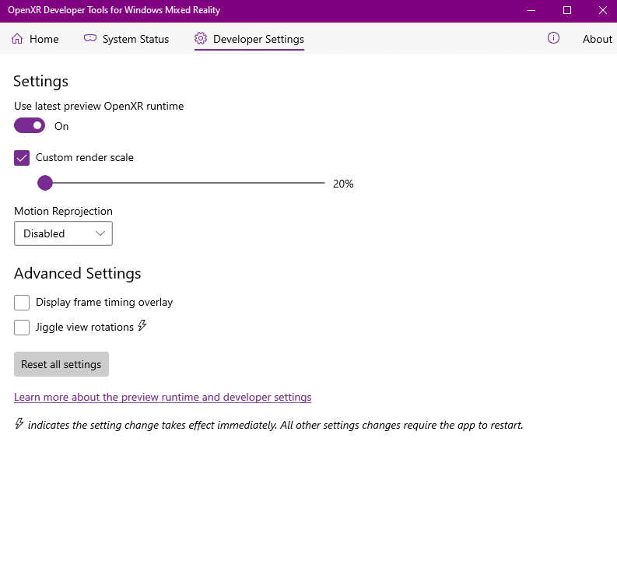Click the 20% render scale value
Image resolution: width=617 pixels, height=568 pixels.
point(343,184)
